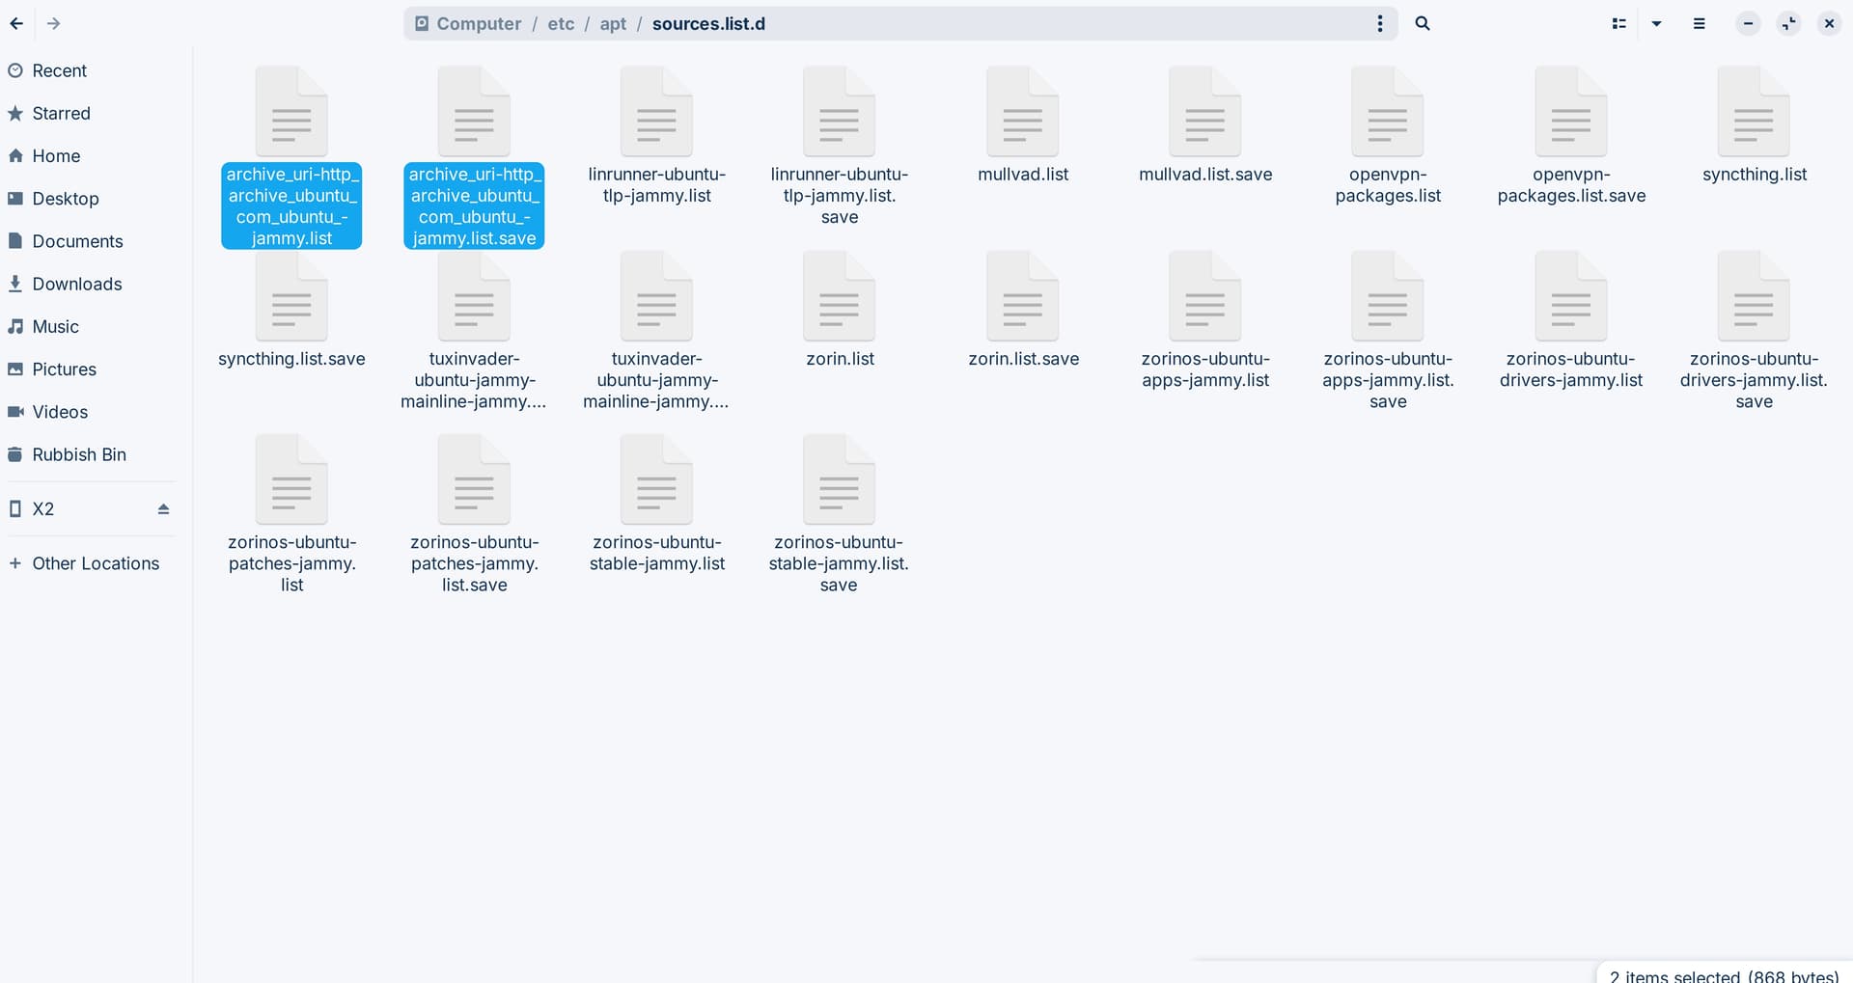Navigate to Computer in path bar
The image size is (1853, 983).
[x=468, y=23]
